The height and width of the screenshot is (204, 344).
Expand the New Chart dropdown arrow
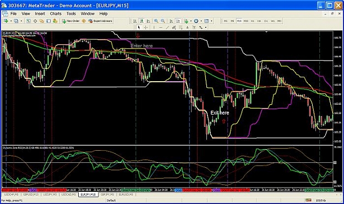(x=11, y=21)
